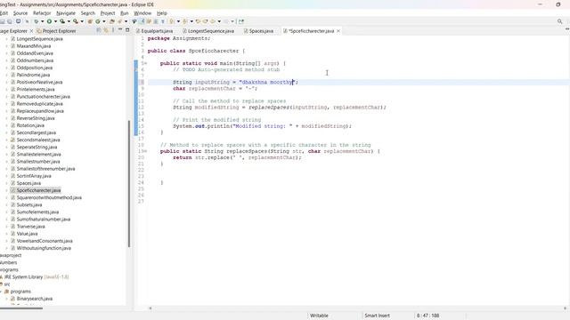This screenshot has width=570, height=320.
Task: Select Spaces.java in the explorer tree
Action: pyautogui.click(x=28, y=183)
